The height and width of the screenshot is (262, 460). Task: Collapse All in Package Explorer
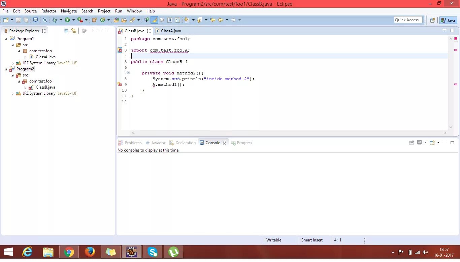coord(66,31)
